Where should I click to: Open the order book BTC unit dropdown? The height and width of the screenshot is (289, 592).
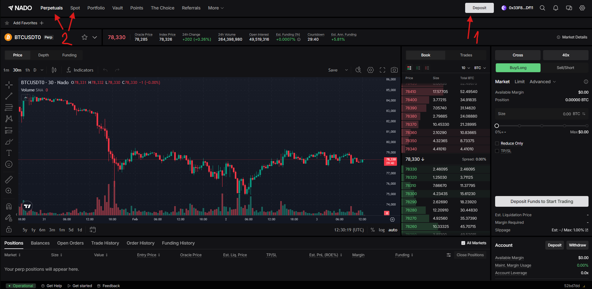tap(480, 68)
